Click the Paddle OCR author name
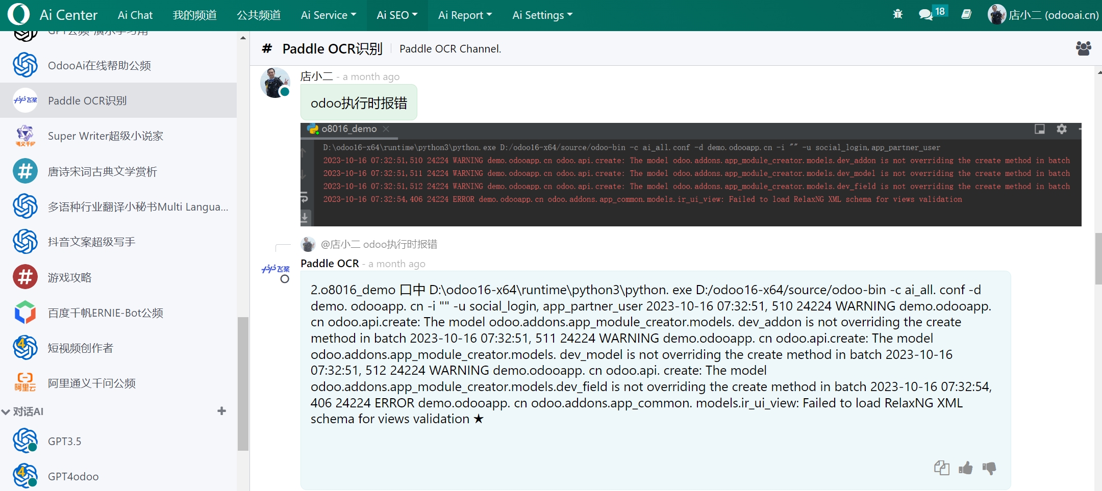 330,263
